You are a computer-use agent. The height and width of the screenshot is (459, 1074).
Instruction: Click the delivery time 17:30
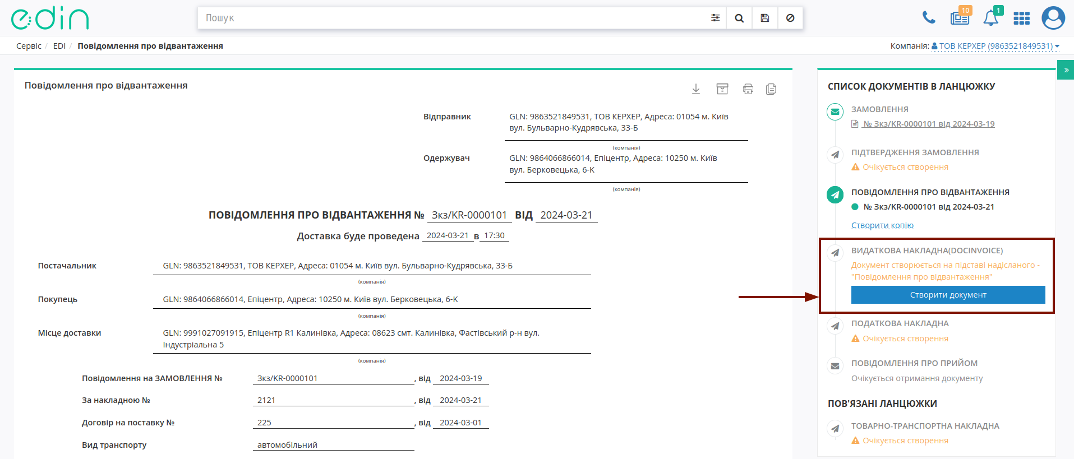[x=494, y=235]
